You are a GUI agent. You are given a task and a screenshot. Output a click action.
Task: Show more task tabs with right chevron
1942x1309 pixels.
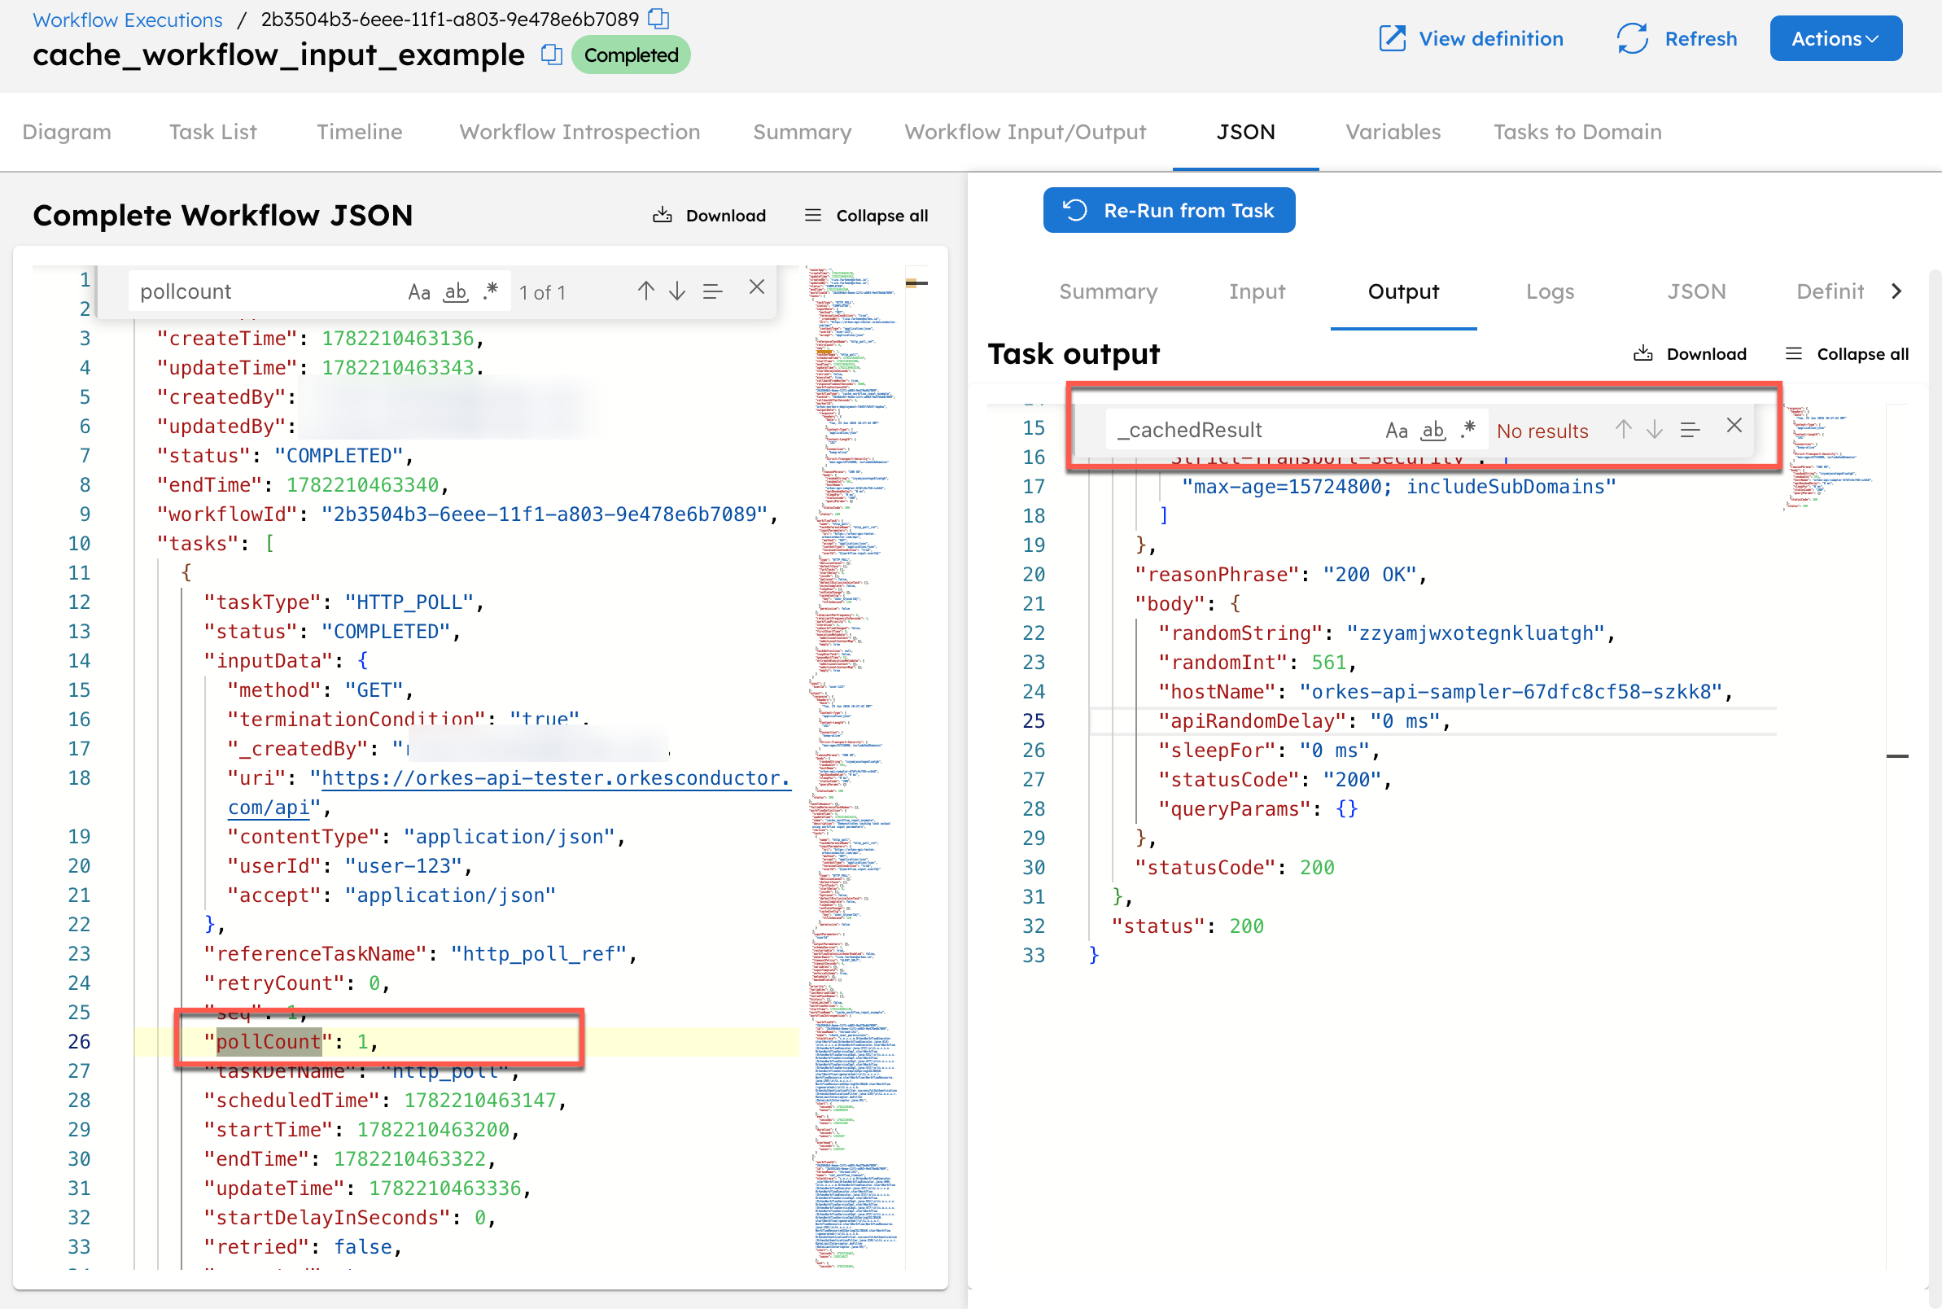[1896, 291]
